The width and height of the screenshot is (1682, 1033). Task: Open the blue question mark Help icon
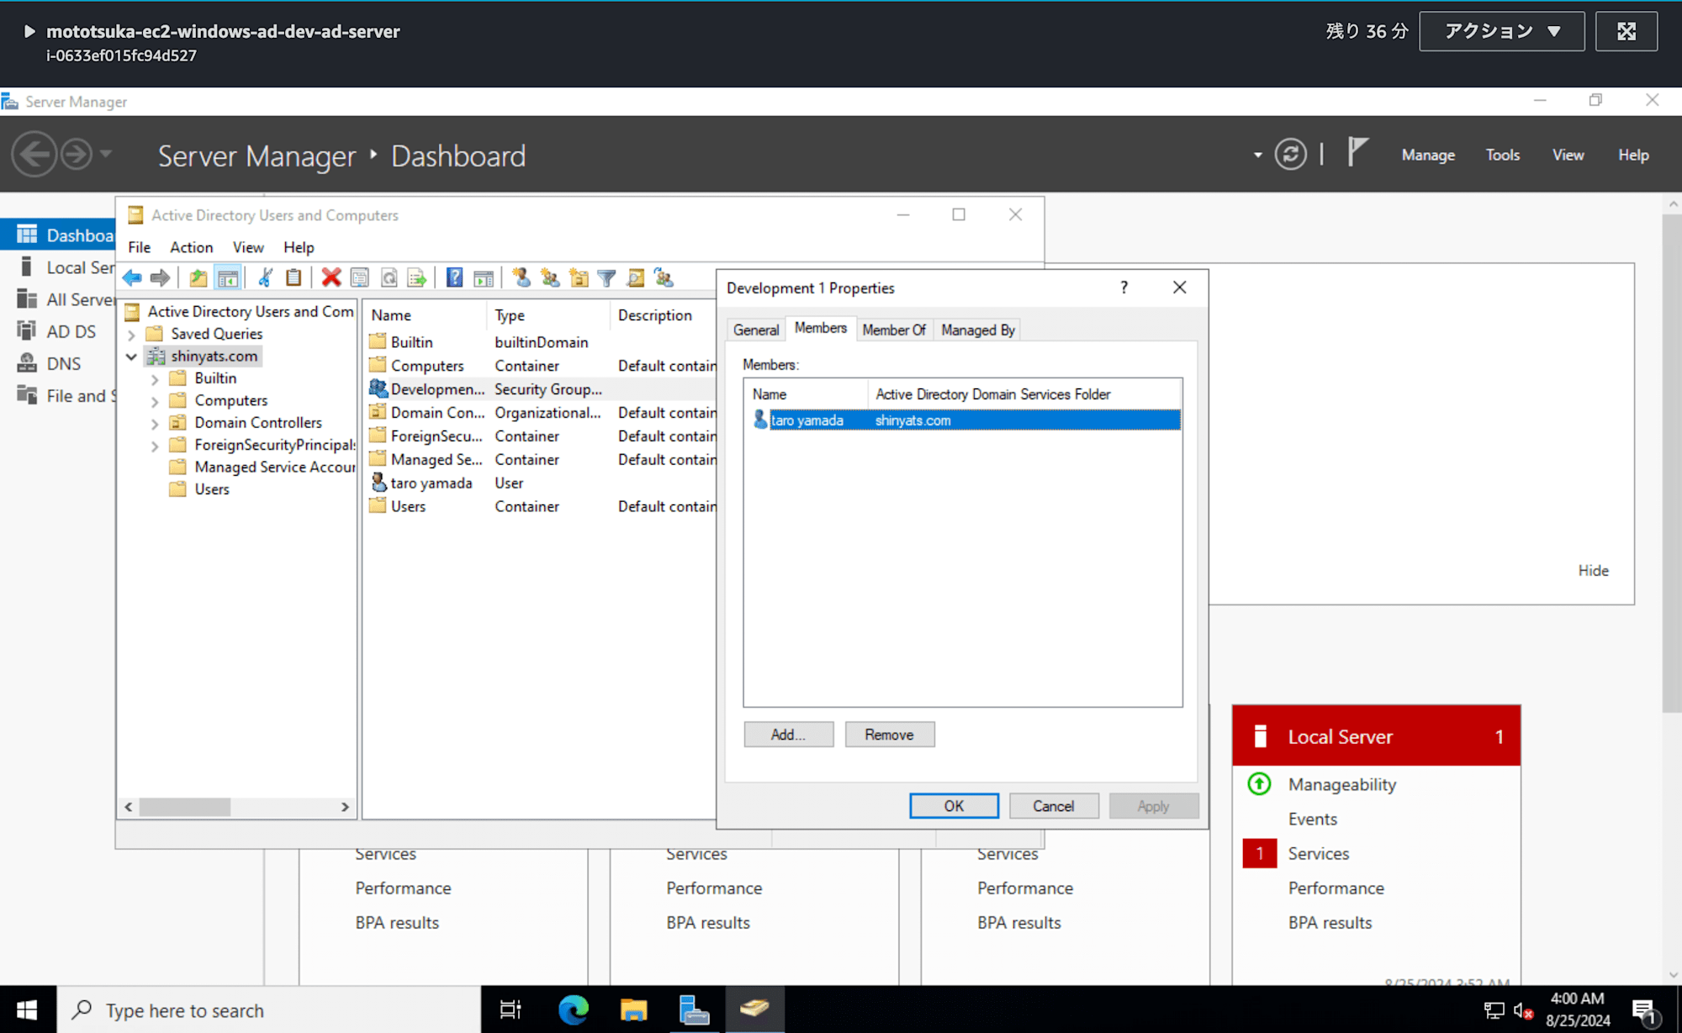(454, 277)
